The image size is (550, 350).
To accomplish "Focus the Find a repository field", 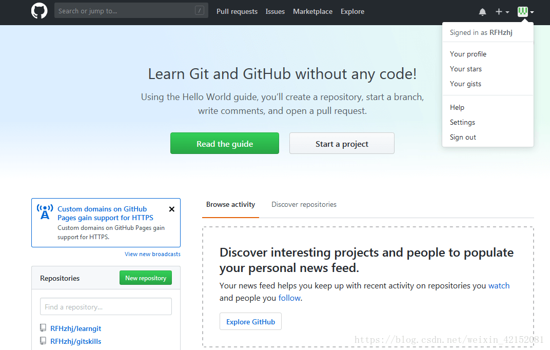I will [x=106, y=306].
